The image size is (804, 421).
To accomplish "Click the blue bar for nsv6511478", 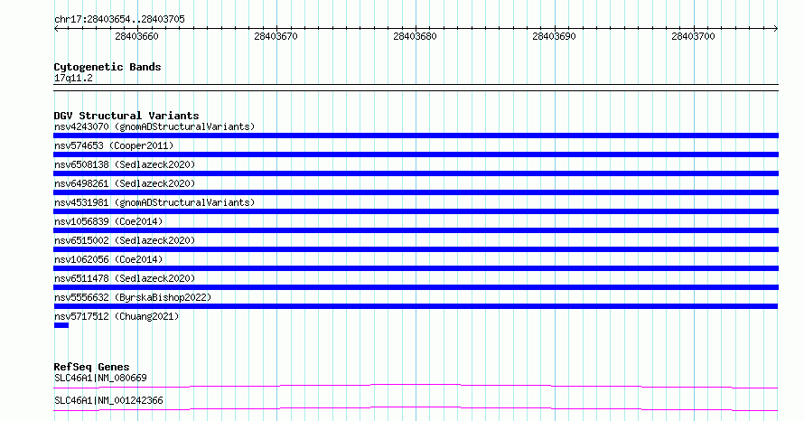I will [x=416, y=287].
